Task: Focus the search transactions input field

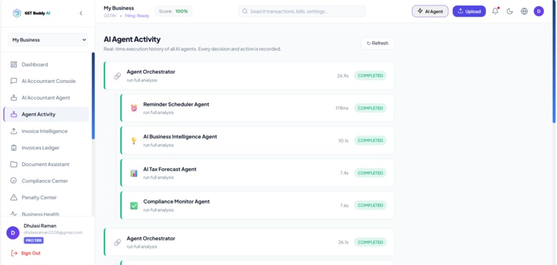Action: click(302, 11)
